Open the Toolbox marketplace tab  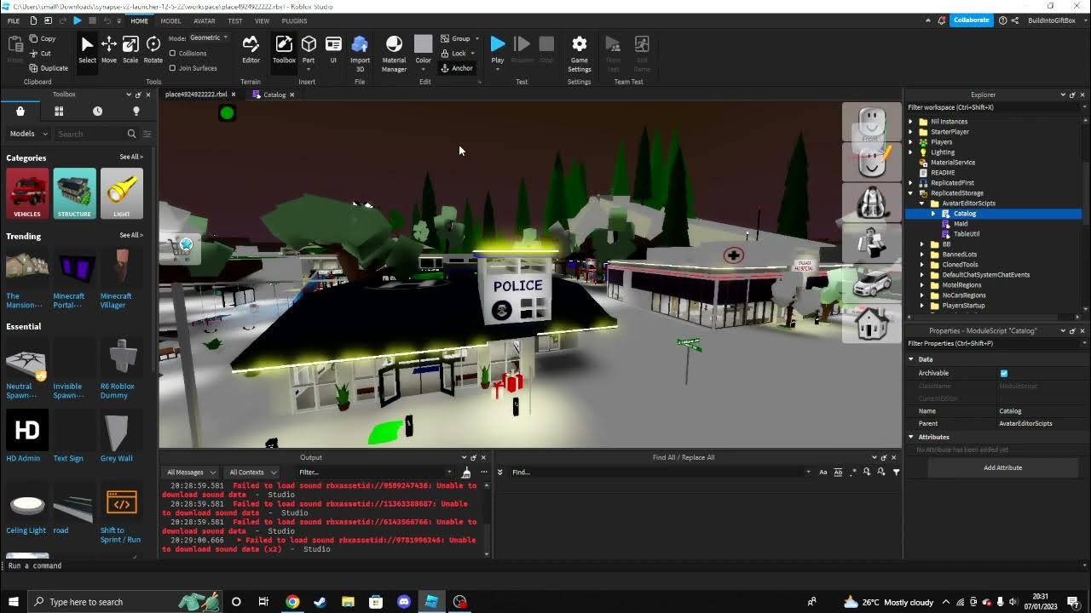pyautogui.click(x=20, y=112)
